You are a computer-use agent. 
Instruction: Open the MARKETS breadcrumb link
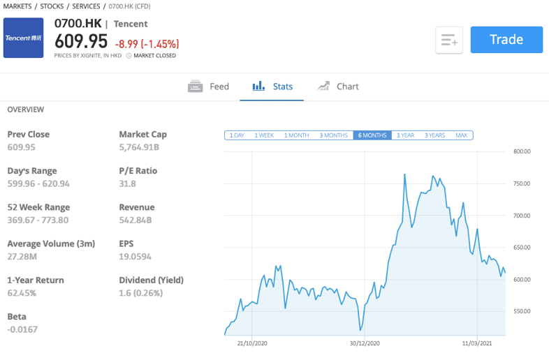(x=17, y=6)
